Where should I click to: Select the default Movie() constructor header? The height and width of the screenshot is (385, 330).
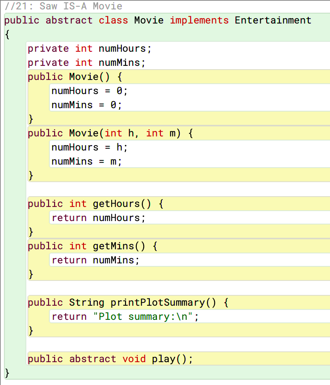75,77
